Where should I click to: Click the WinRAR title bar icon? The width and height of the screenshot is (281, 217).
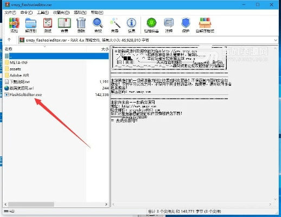[7, 5]
